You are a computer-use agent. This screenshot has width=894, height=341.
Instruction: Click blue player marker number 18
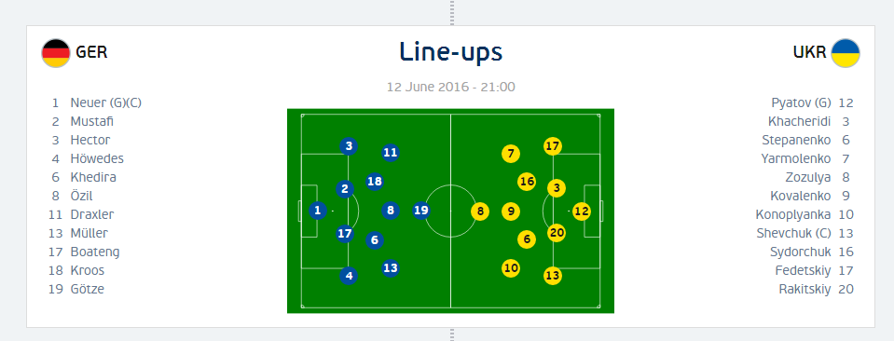click(x=374, y=182)
